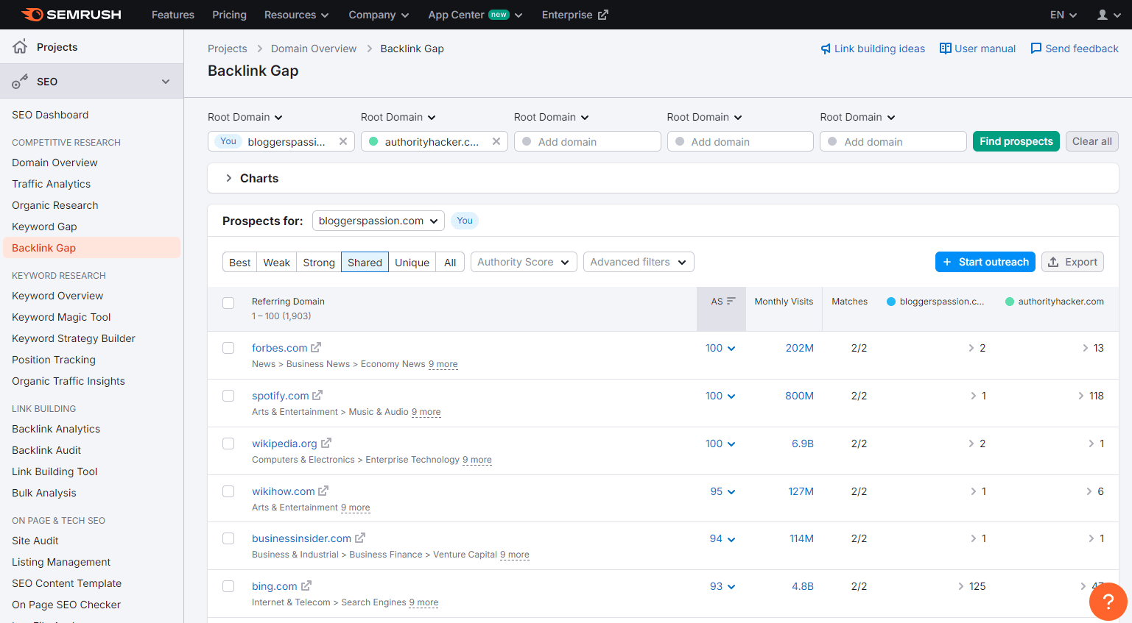Expand the Charts section
This screenshot has height=623, width=1132.
point(229,178)
